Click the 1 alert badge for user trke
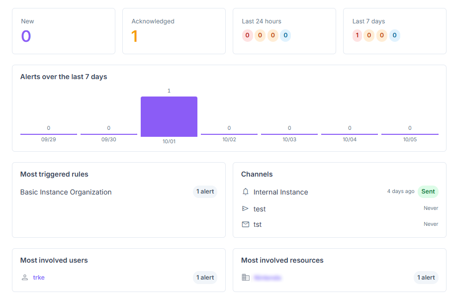449x295 pixels. point(205,278)
